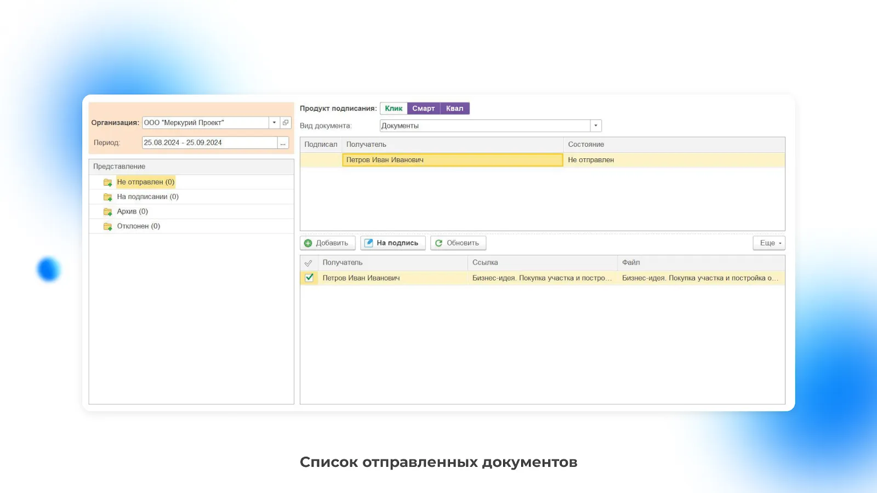
Task: Click the folder icon next to Не отправлен
Action: point(107,182)
